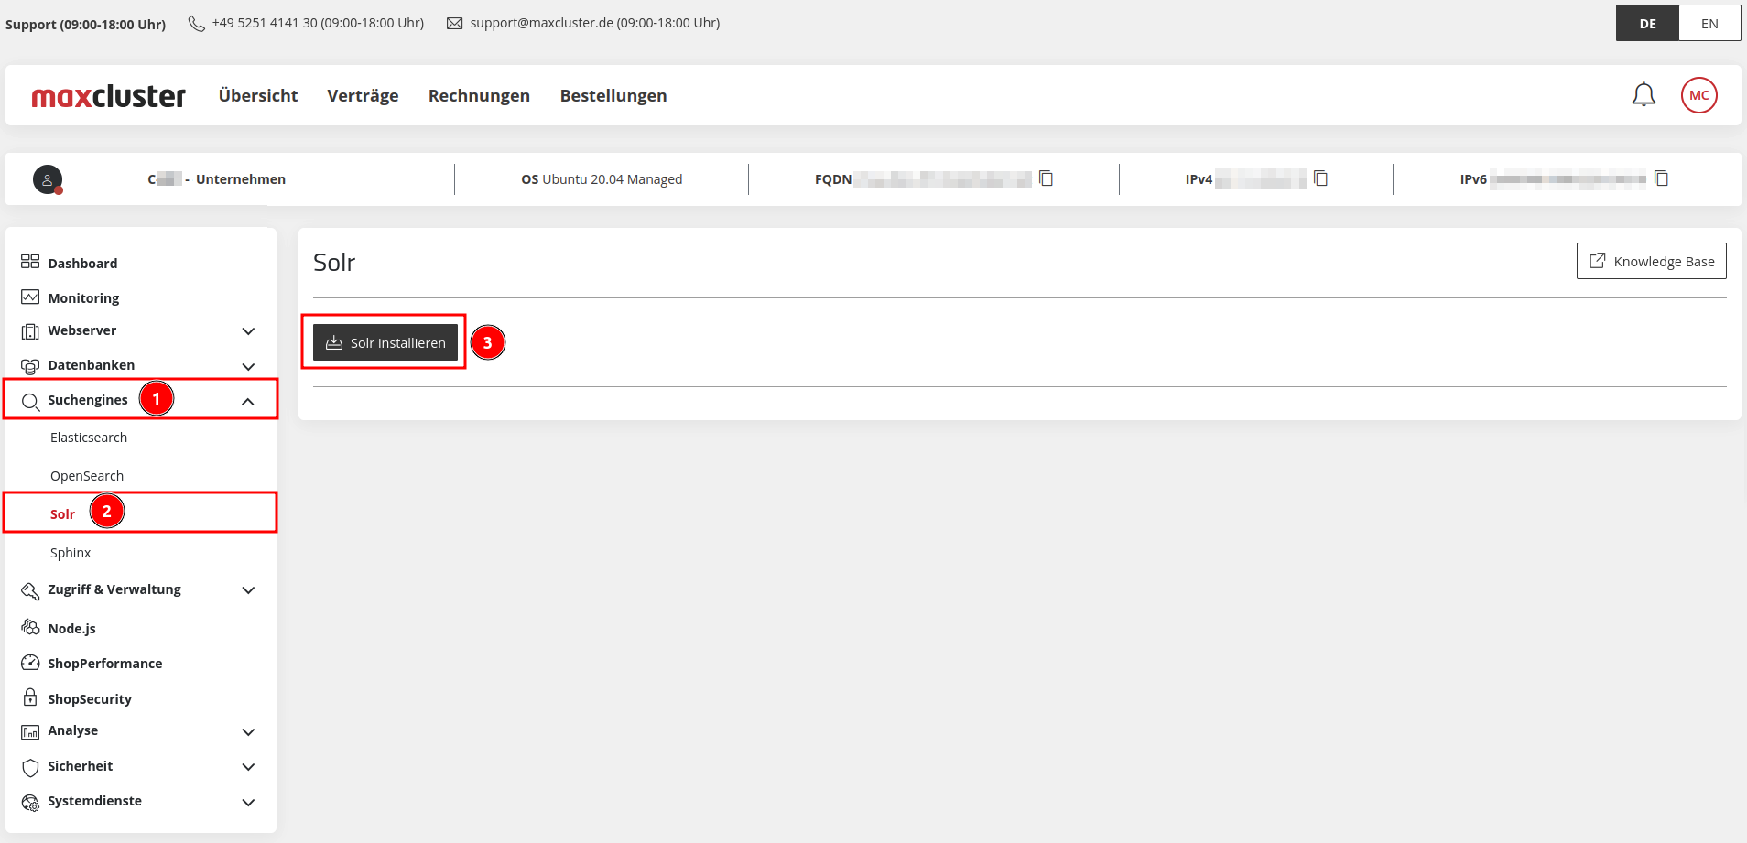Click the Solr installieren button
1747x843 pixels.
point(385,342)
